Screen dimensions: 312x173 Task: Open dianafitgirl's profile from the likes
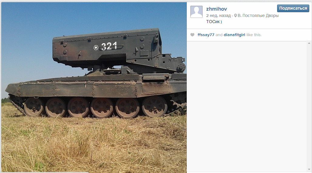[x=234, y=35]
